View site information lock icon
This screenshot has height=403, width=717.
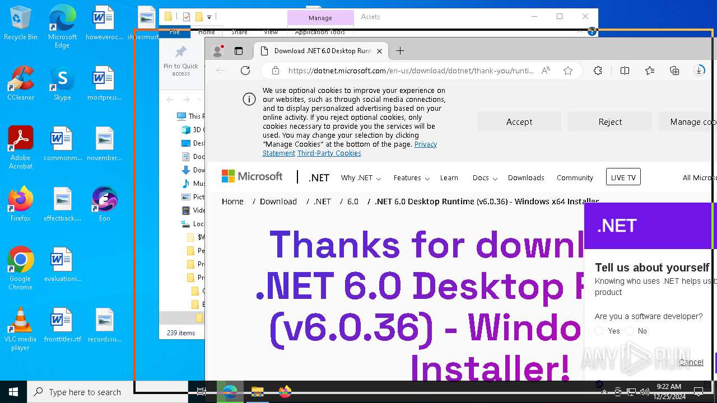275,71
